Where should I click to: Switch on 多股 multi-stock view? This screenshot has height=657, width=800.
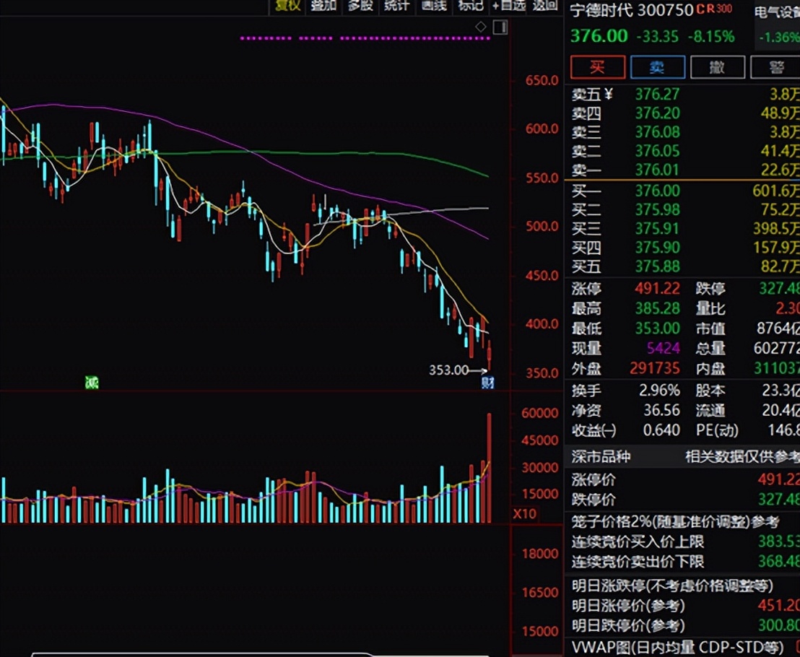click(360, 6)
